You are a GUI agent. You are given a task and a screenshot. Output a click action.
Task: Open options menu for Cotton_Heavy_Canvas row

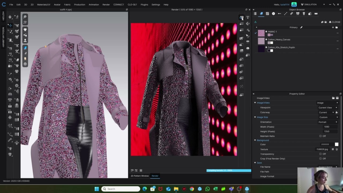click(x=337, y=41)
